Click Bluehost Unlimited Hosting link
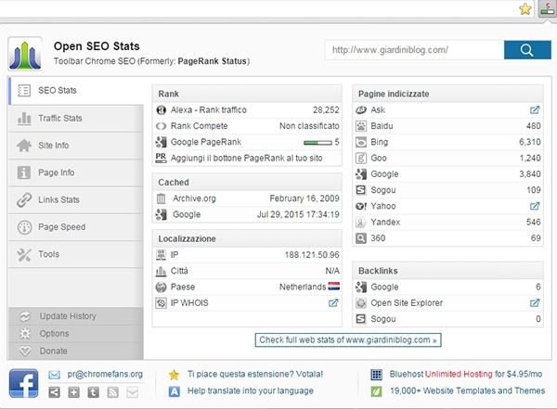The width and height of the screenshot is (557, 409). pos(466,374)
